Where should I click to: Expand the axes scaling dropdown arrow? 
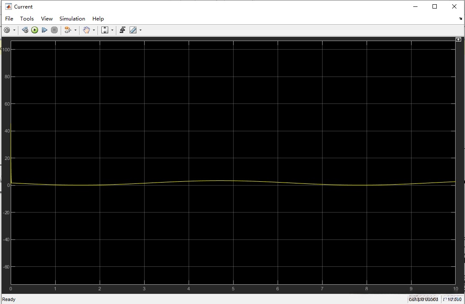(x=112, y=30)
